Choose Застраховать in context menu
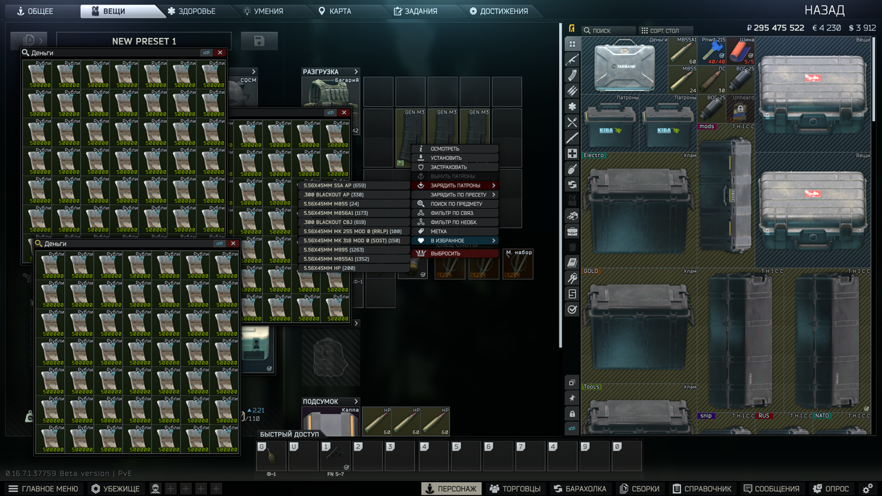This screenshot has width=882, height=496. 455,167
